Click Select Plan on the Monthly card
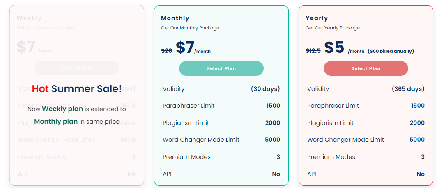This screenshot has width=437, height=188. 221,68
